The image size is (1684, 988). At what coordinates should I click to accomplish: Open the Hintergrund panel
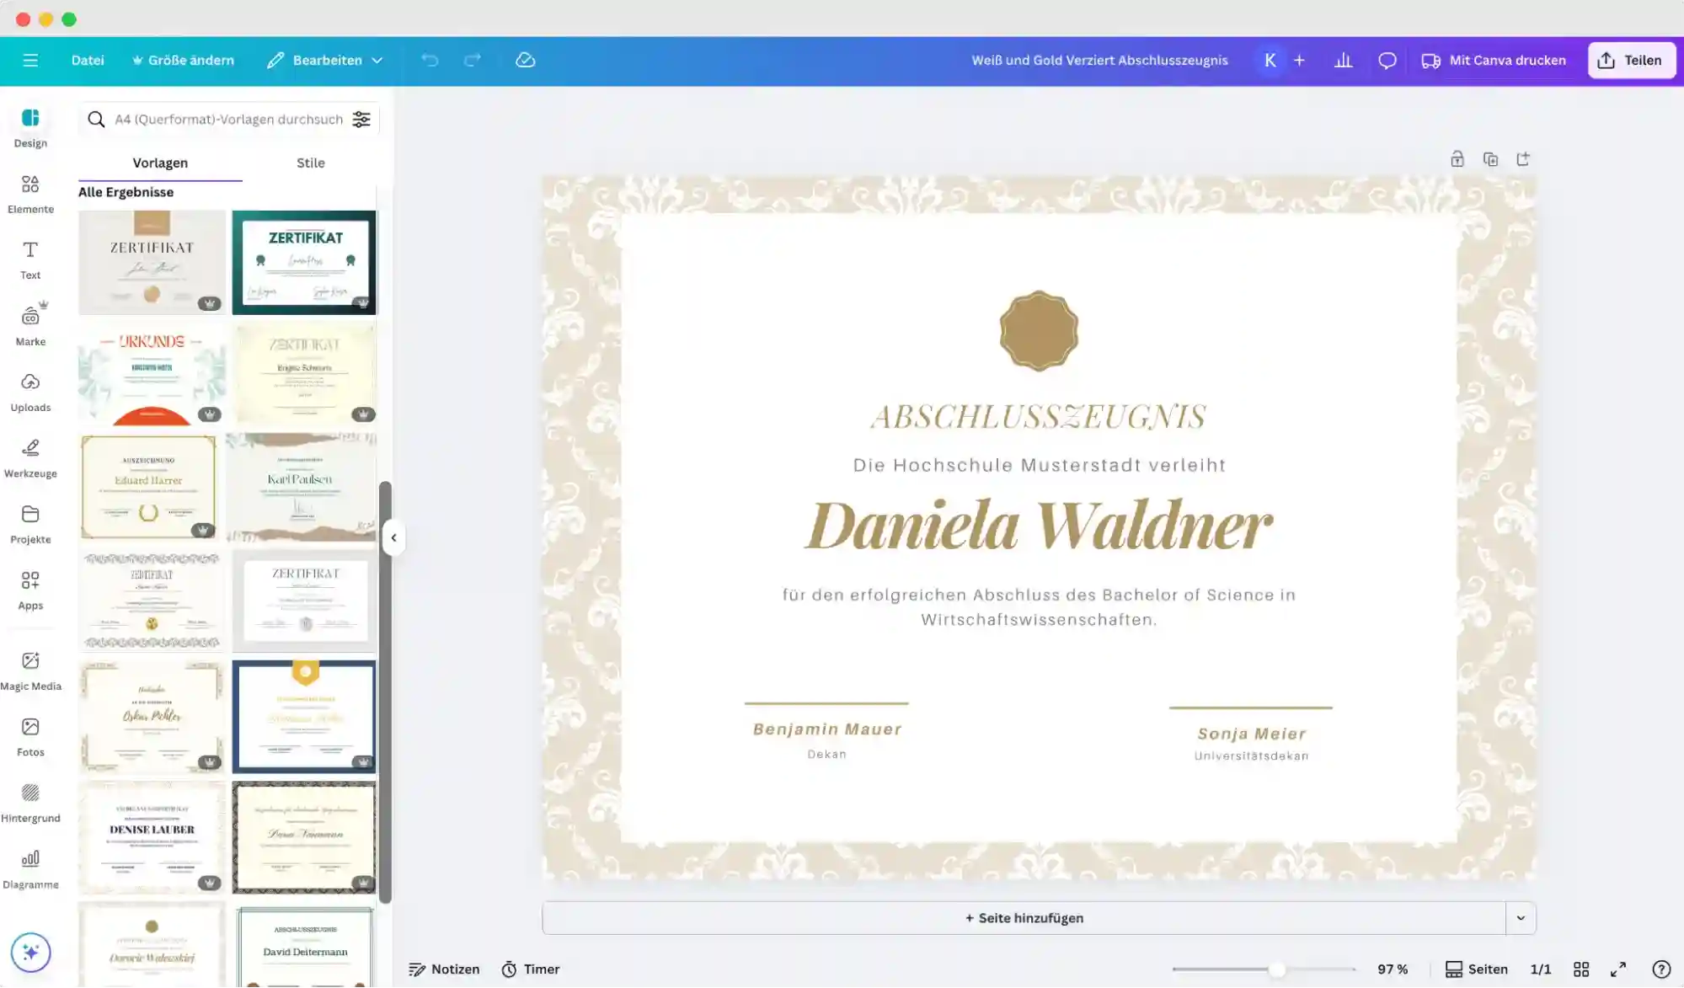[x=30, y=802]
